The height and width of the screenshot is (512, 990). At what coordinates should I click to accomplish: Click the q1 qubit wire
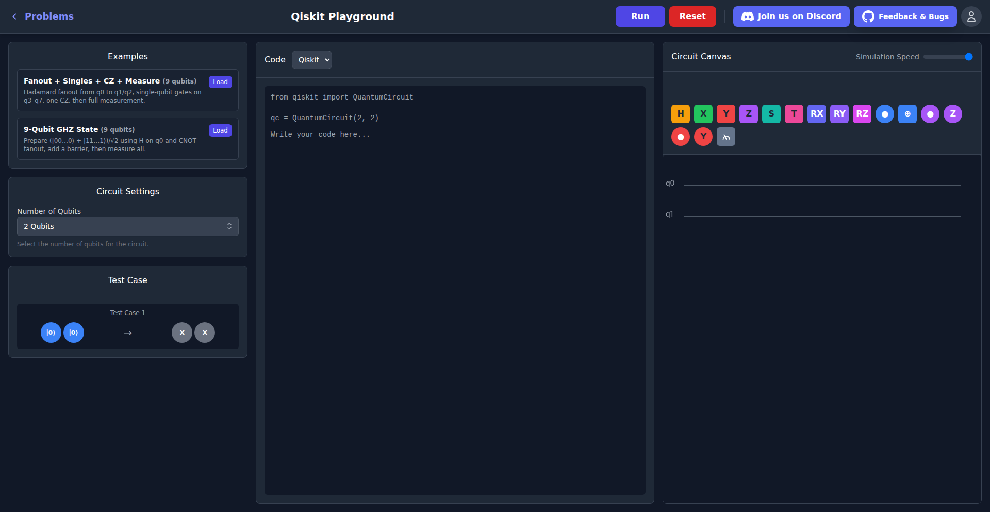822,216
